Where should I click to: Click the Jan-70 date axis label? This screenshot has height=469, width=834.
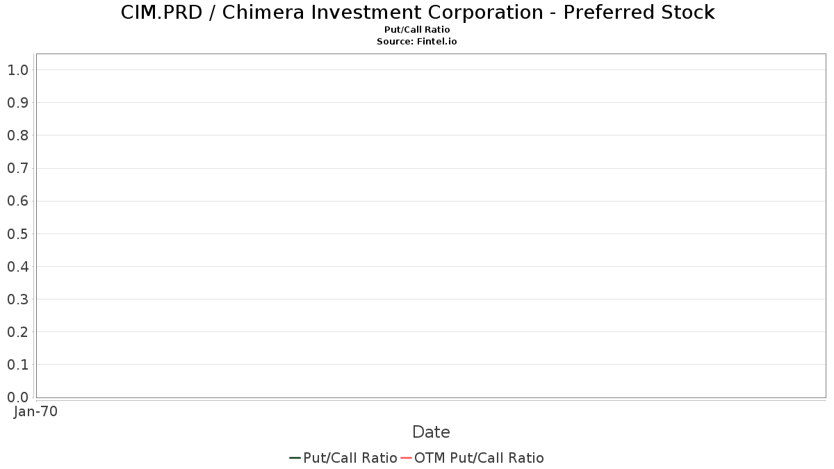[x=35, y=411]
